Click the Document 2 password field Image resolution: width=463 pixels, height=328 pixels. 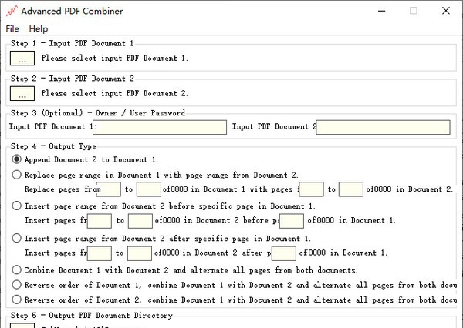[383, 127]
